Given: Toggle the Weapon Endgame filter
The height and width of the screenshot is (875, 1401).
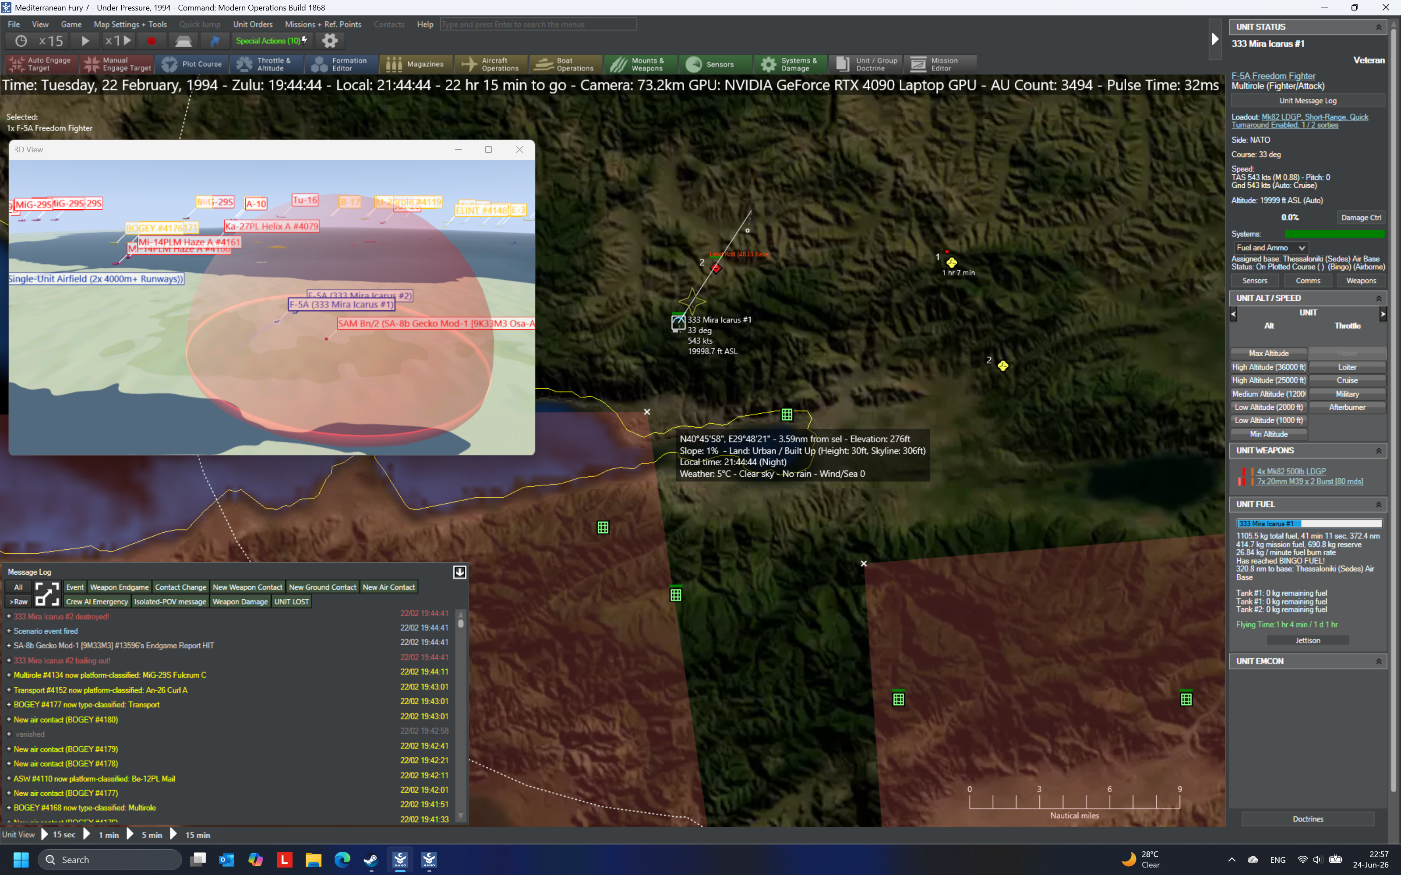Looking at the screenshot, I should click(x=119, y=587).
